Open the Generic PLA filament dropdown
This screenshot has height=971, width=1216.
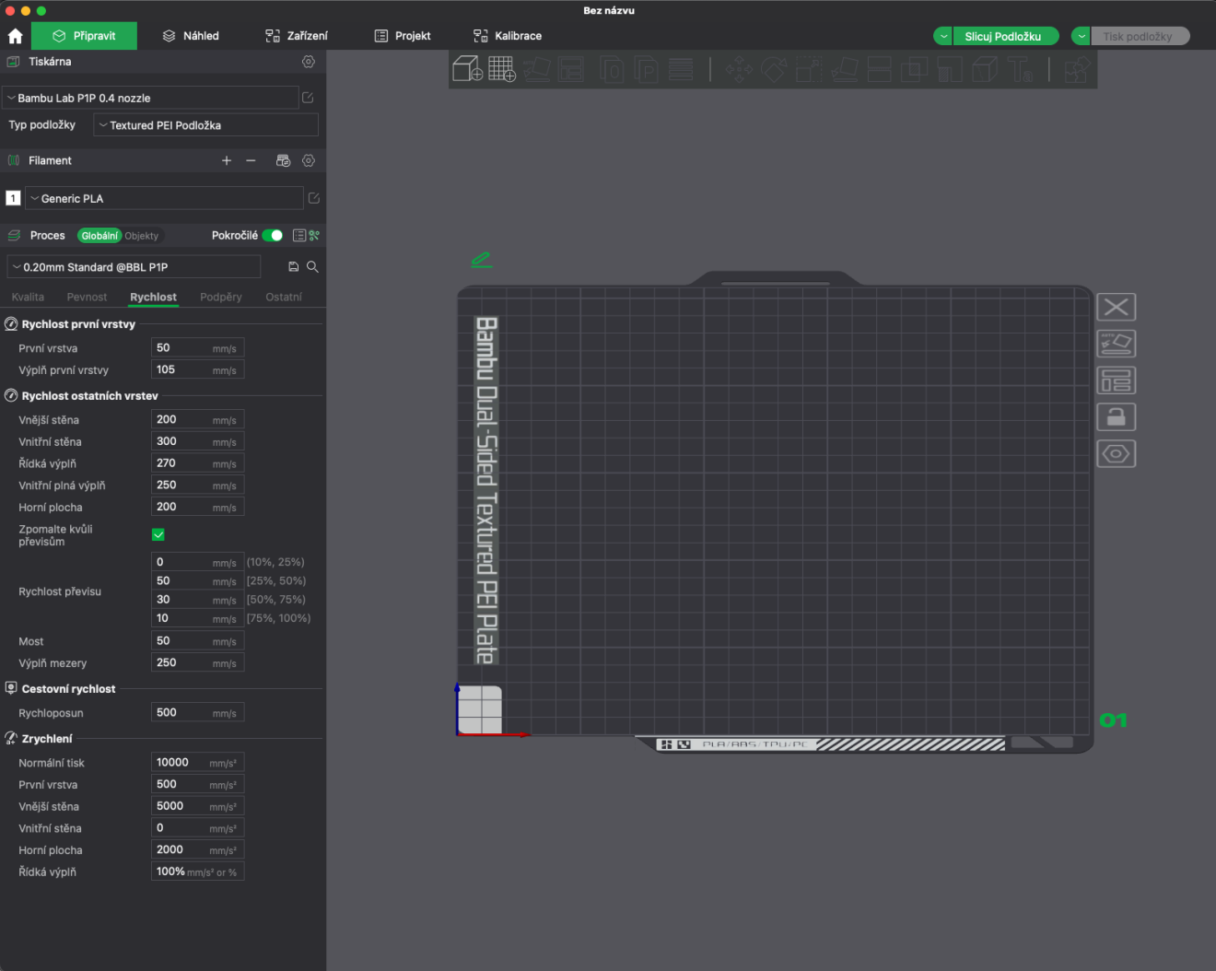tap(164, 198)
